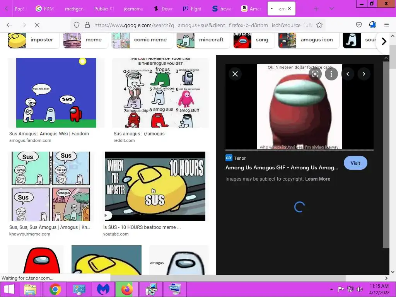
Task: Open Action Center flag icon
Action: [x=341, y=289]
